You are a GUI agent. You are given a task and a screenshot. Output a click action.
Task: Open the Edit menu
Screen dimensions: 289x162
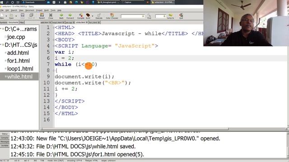pos(7,10)
